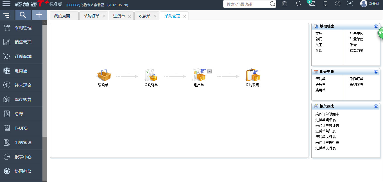Viewport: 383px width, 182px height.
Task: Open 采购订单明细表 report
Action: [x=327, y=114]
